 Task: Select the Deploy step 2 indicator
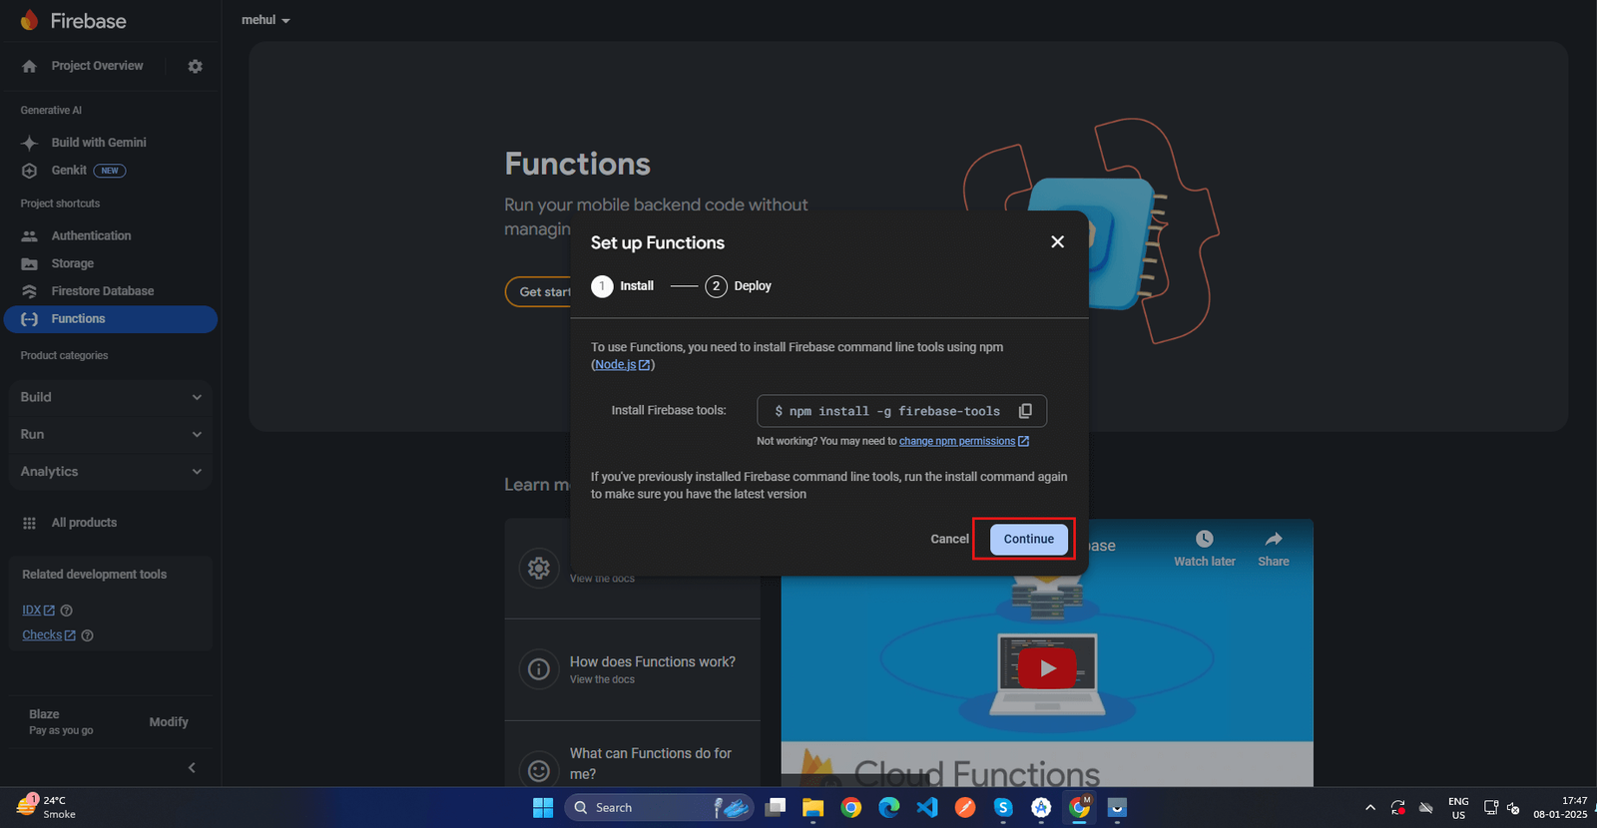pyautogui.click(x=716, y=286)
